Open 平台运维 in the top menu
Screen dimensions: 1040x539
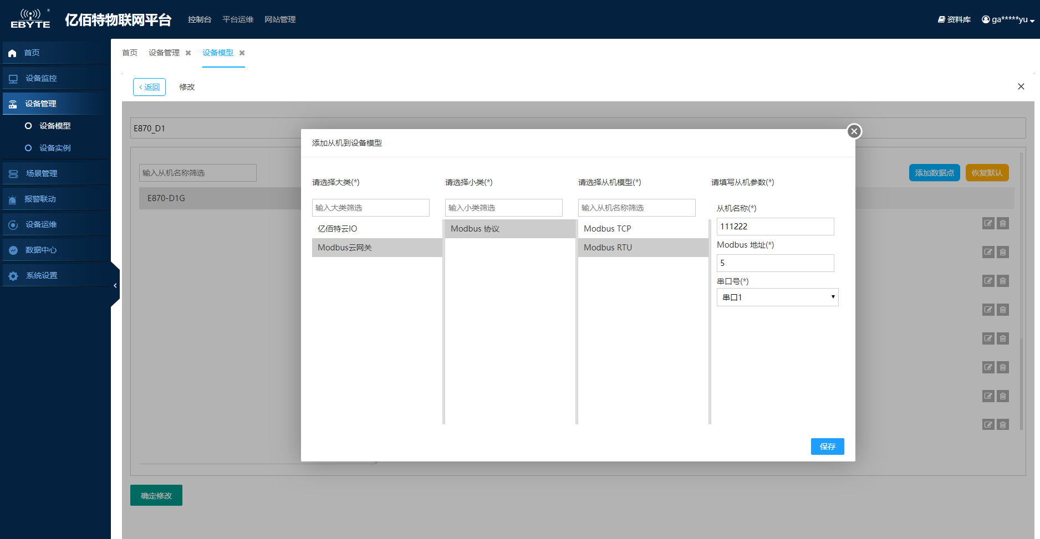(x=238, y=20)
